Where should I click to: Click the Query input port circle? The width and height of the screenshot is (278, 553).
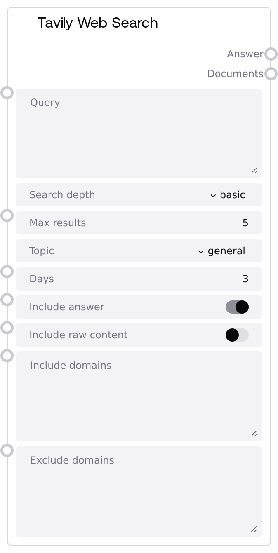7,92
